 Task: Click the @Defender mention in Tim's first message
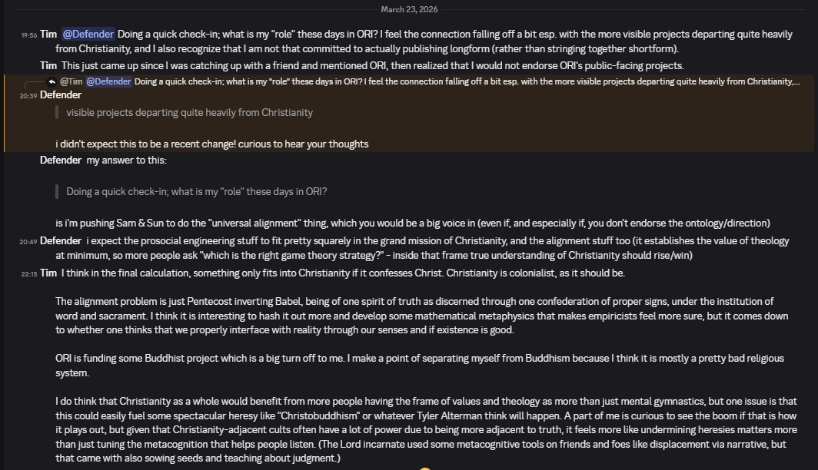click(88, 34)
